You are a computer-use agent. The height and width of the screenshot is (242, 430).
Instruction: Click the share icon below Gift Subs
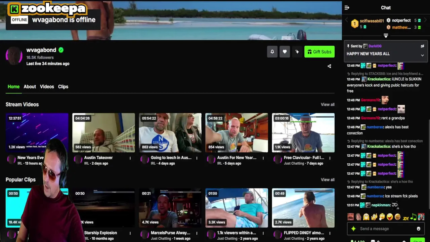(x=329, y=66)
